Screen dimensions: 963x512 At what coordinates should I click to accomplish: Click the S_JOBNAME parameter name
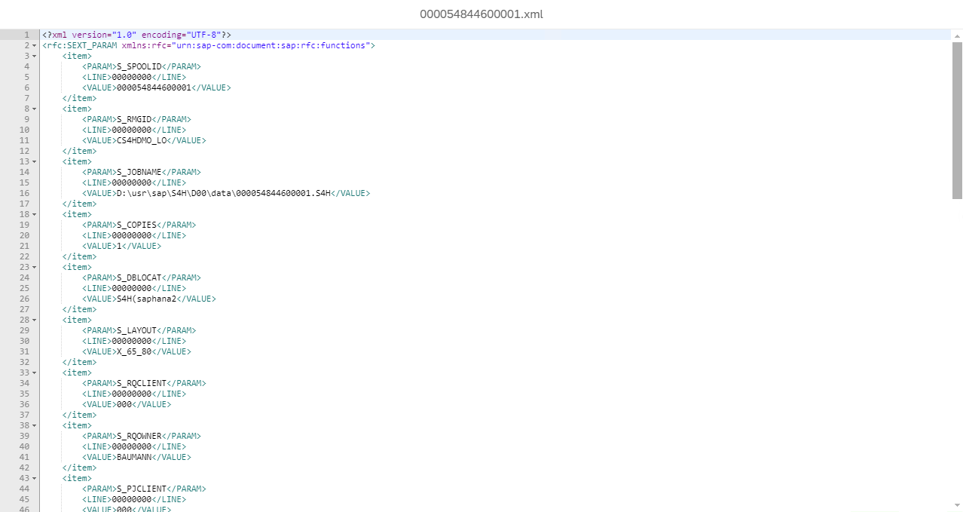point(139,172)
